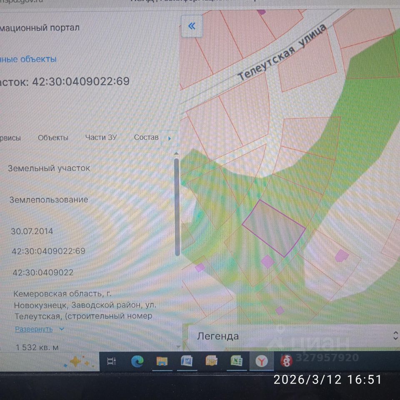Select the highlighted purple-outlined parcel on map

[274, 228]
